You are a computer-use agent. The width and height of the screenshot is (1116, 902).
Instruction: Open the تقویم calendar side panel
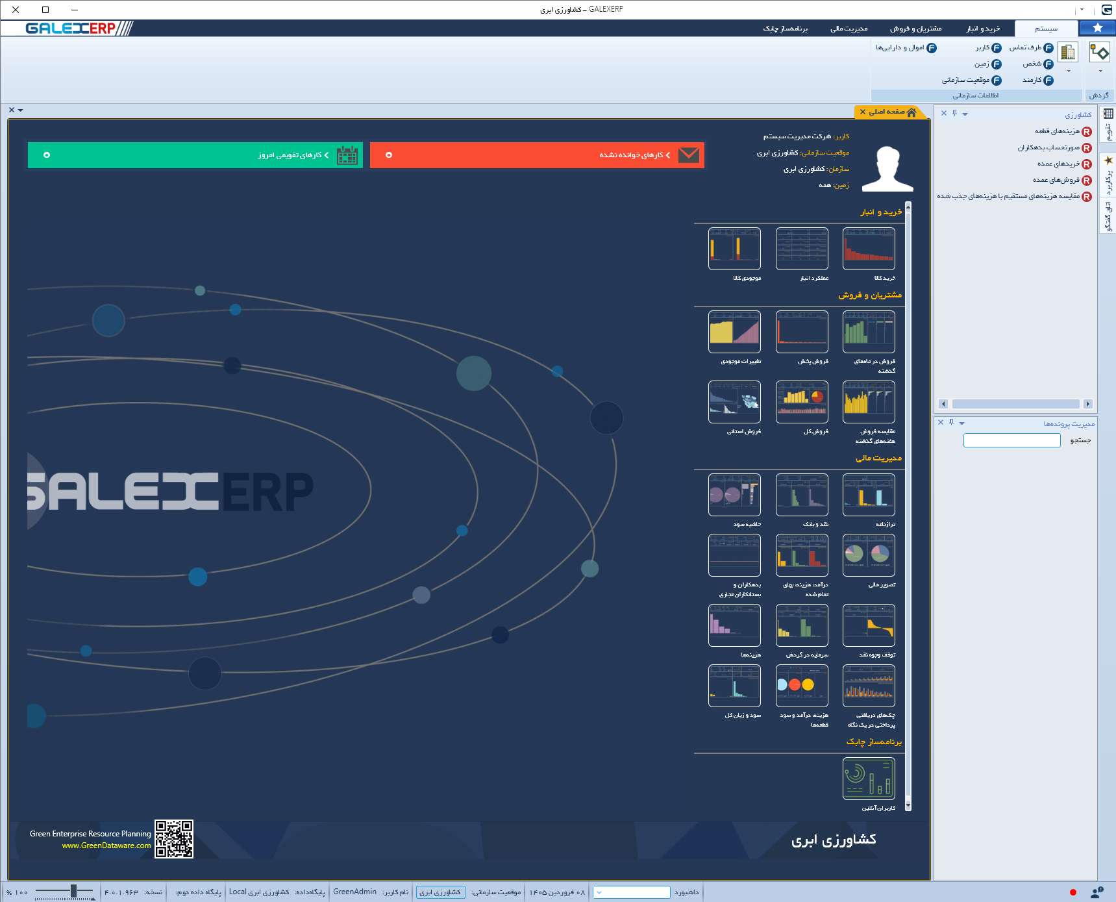[1108, 124]
